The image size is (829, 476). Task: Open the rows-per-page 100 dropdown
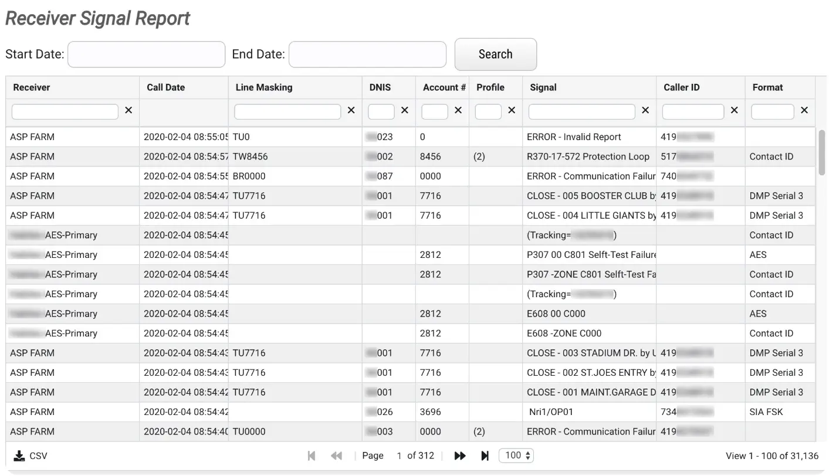coord(516,455)
